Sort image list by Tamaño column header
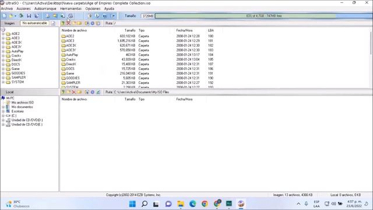Image resolution: width=373 pixels, height=210 pixels. pyautogui.click(x=130, y=30)
